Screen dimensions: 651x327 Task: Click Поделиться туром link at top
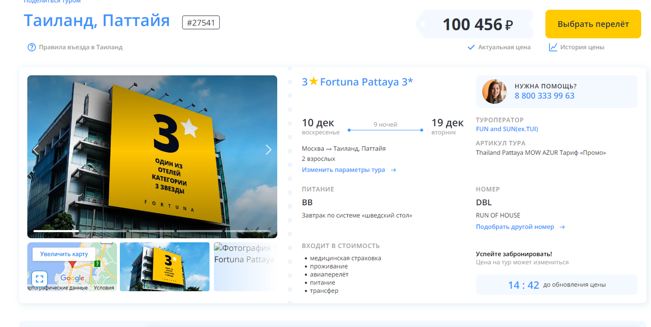(x=52, y=2)
